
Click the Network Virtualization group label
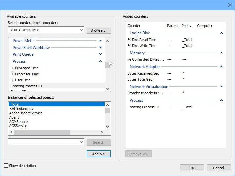(149, 87)
